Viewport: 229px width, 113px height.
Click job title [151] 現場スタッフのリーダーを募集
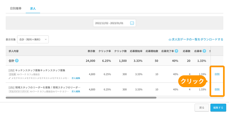pos(44,87)
